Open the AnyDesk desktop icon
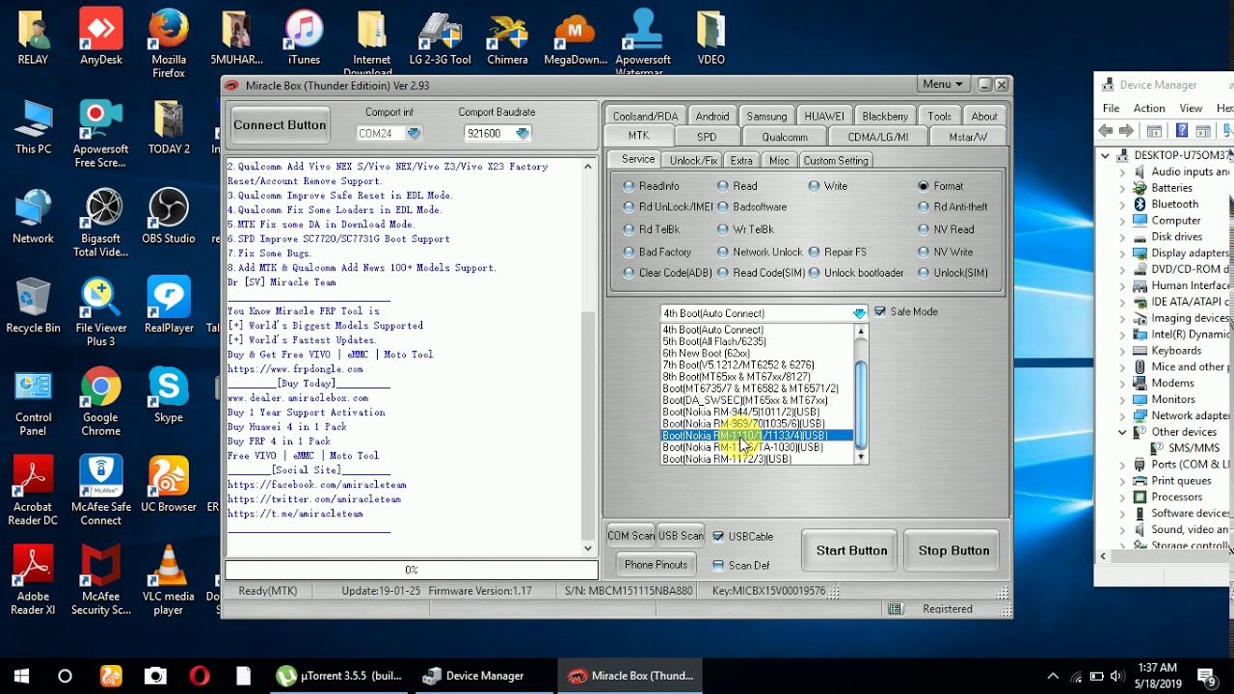 101,39
